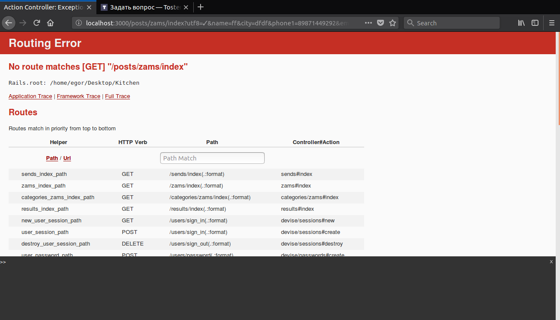The image size is (560, 320).
Task: Click the Helper column header
Action: pyautogui.click(x=59, y=142)
